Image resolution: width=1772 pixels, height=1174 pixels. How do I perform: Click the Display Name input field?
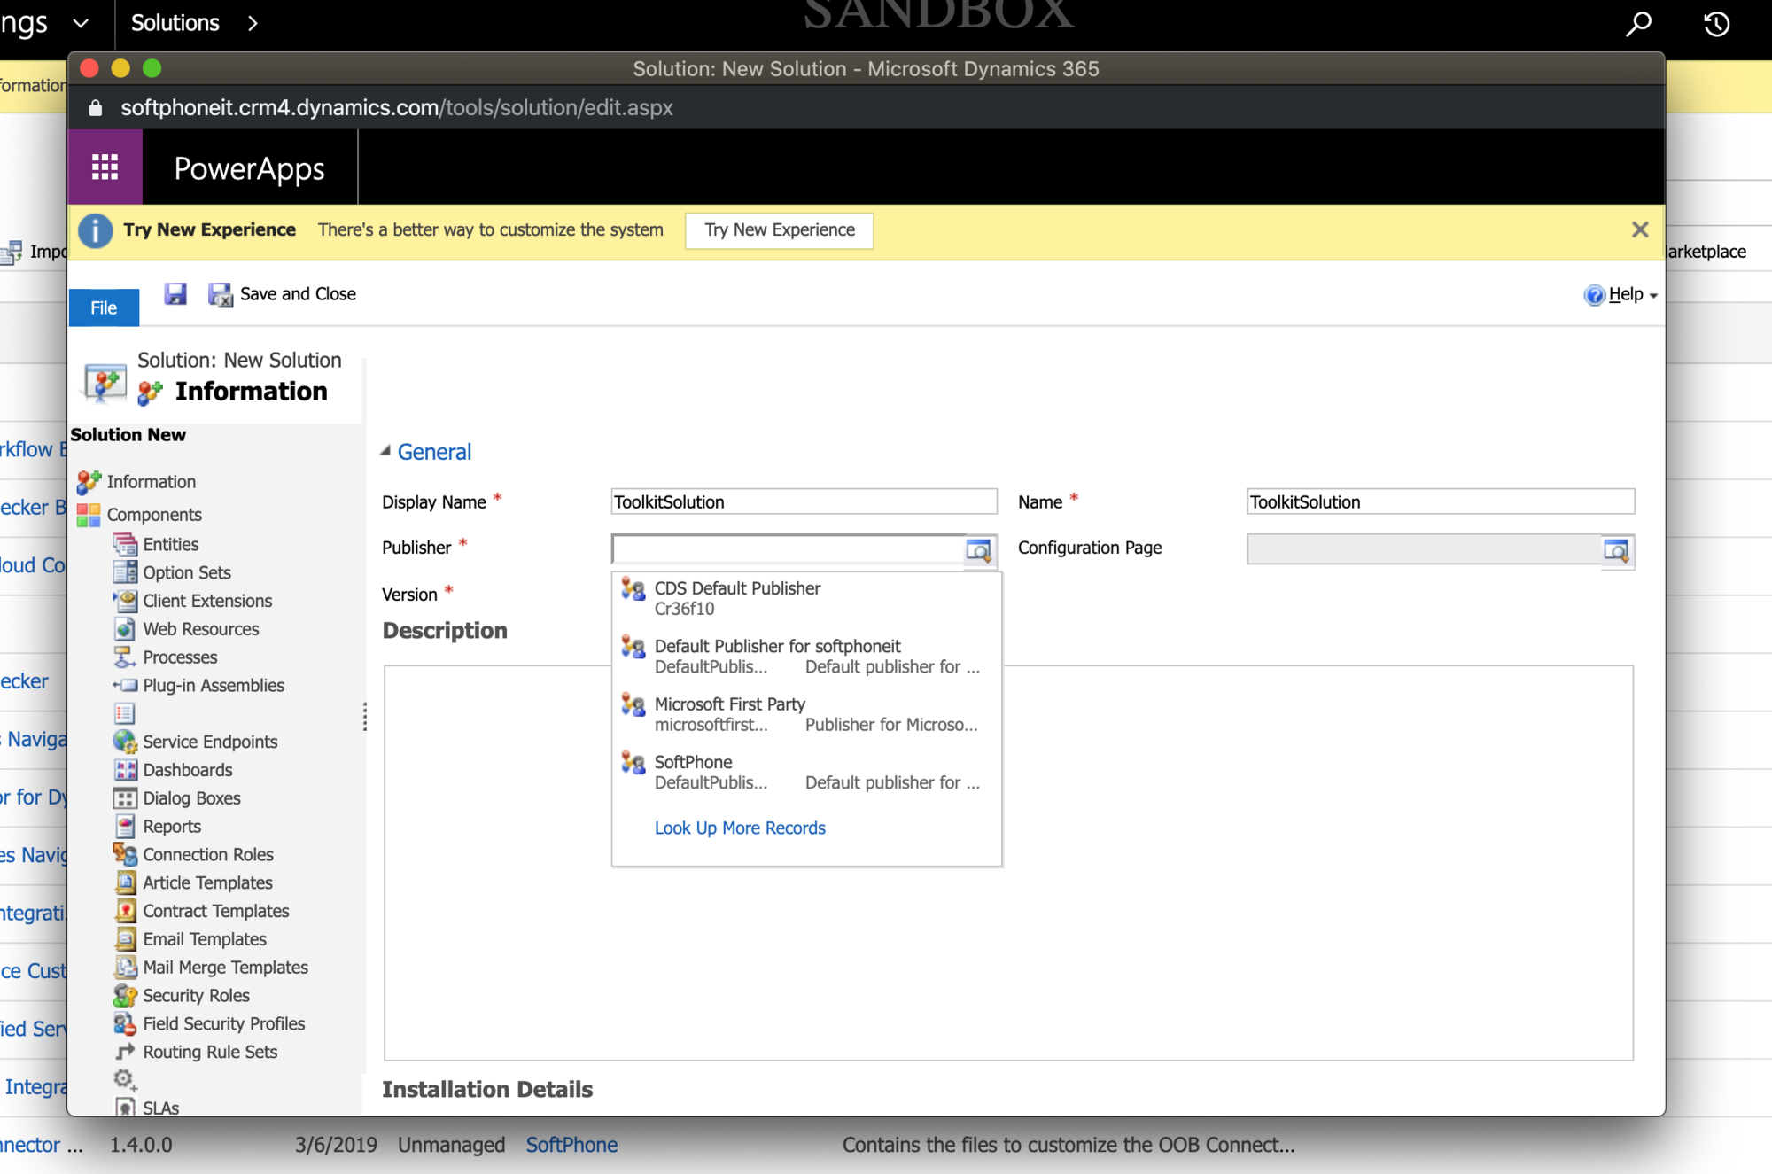pyautogui.click(x=804, y=501)
